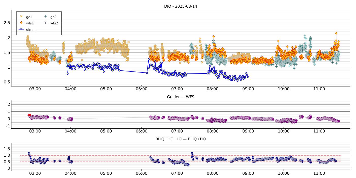Click the red star markers in Guider — WFS plot
This screenshot has width=356, height=178.
click(x=29, y=115)
